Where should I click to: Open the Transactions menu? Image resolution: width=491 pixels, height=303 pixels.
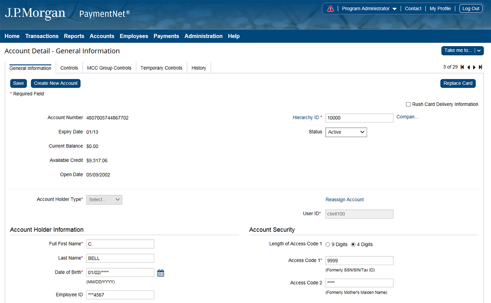tap(42, 36)
